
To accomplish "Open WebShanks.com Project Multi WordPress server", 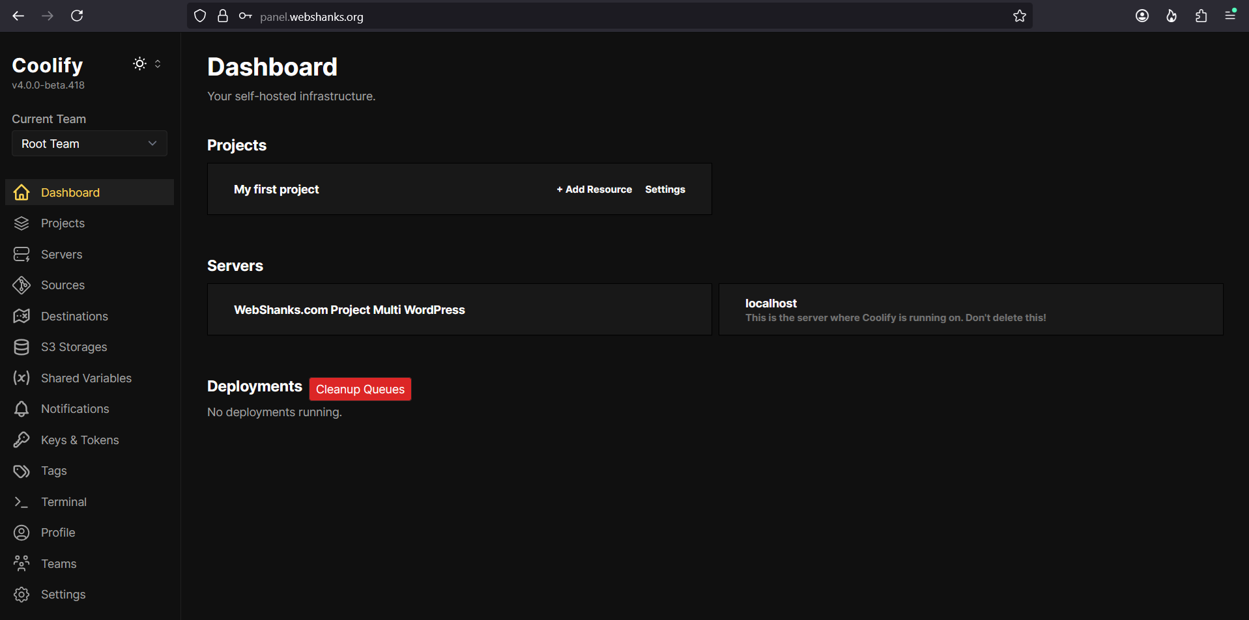I will [x=459, y=309].
